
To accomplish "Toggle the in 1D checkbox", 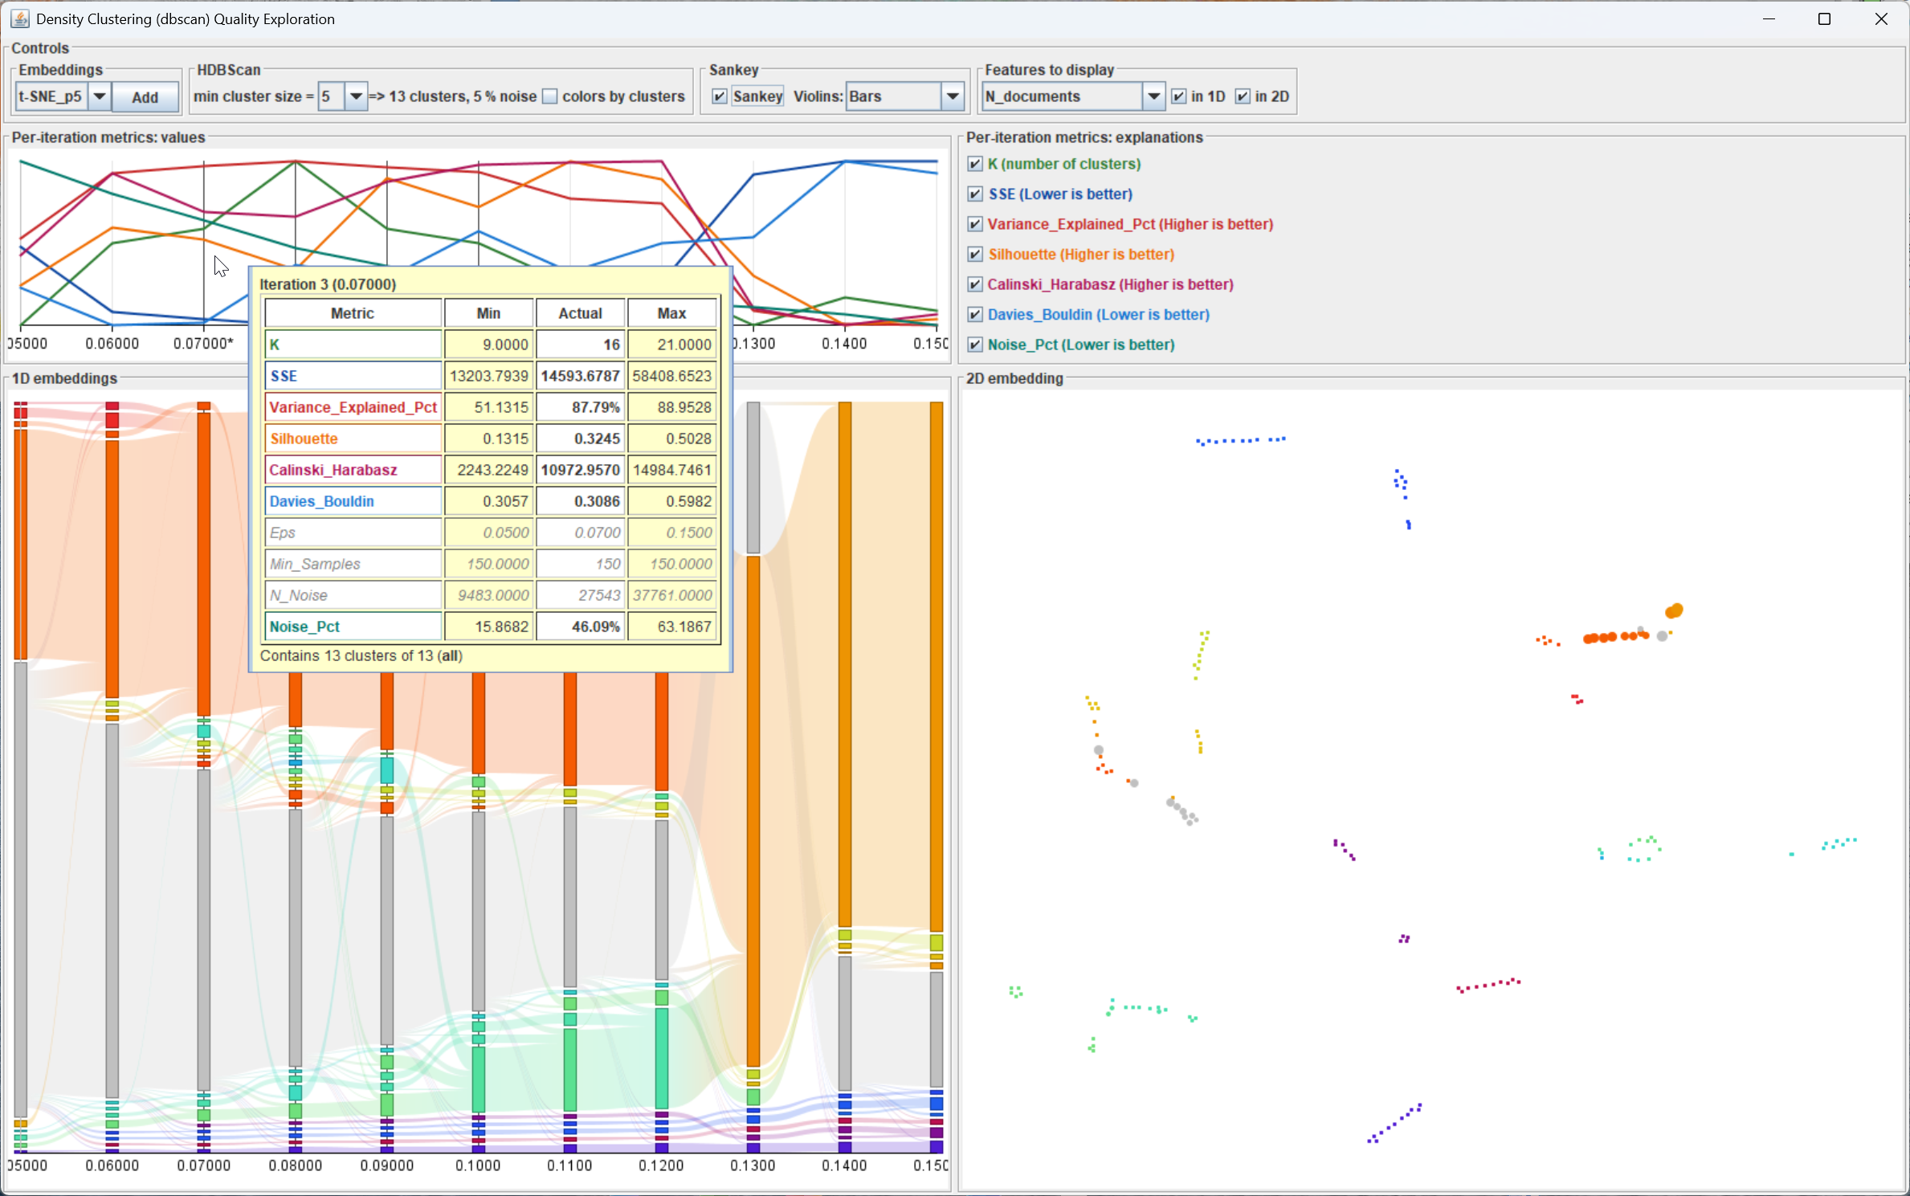I will coord(1179,96).
